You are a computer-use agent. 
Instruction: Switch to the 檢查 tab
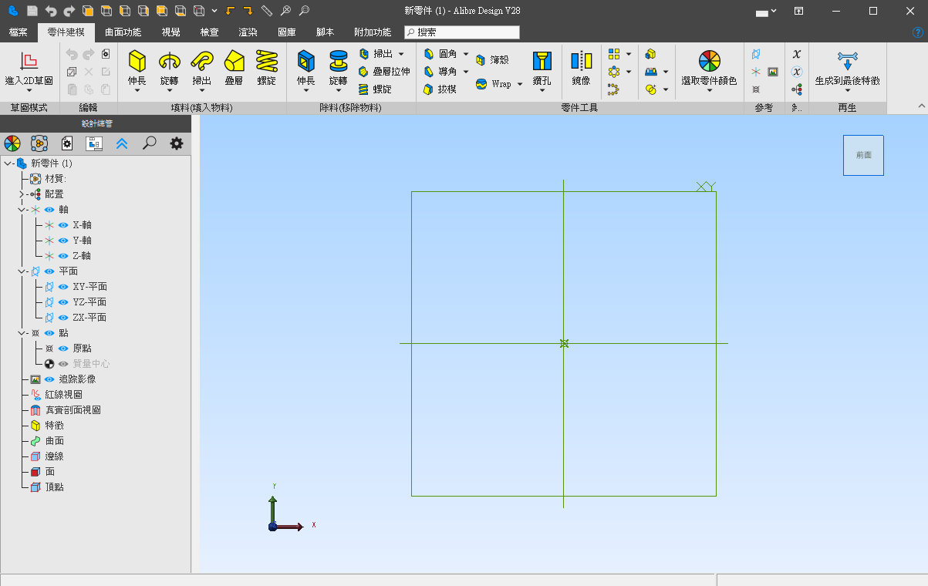coord(209,32)
